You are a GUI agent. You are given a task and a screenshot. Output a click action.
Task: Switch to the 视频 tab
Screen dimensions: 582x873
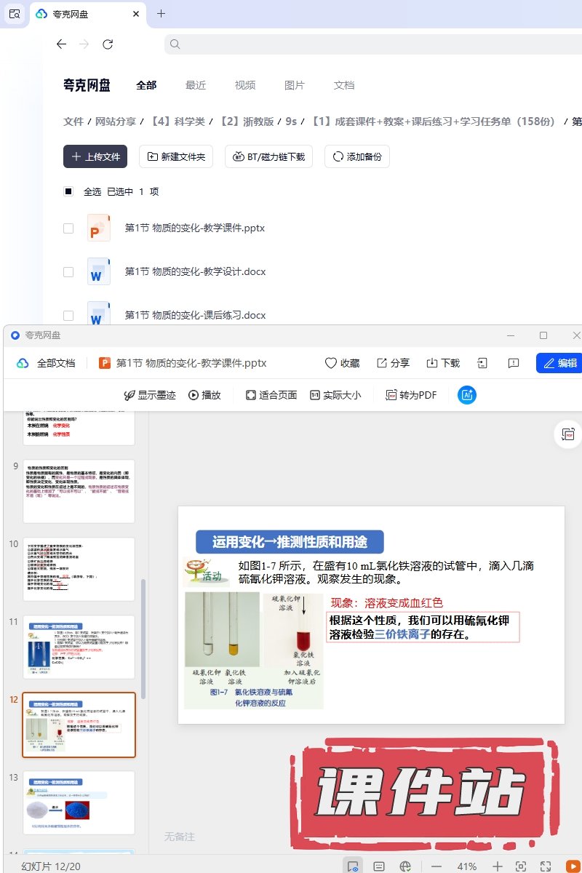coord(245,85)
